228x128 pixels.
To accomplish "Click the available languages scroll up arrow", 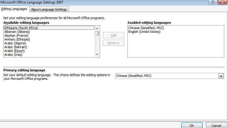I will (97, 28).
